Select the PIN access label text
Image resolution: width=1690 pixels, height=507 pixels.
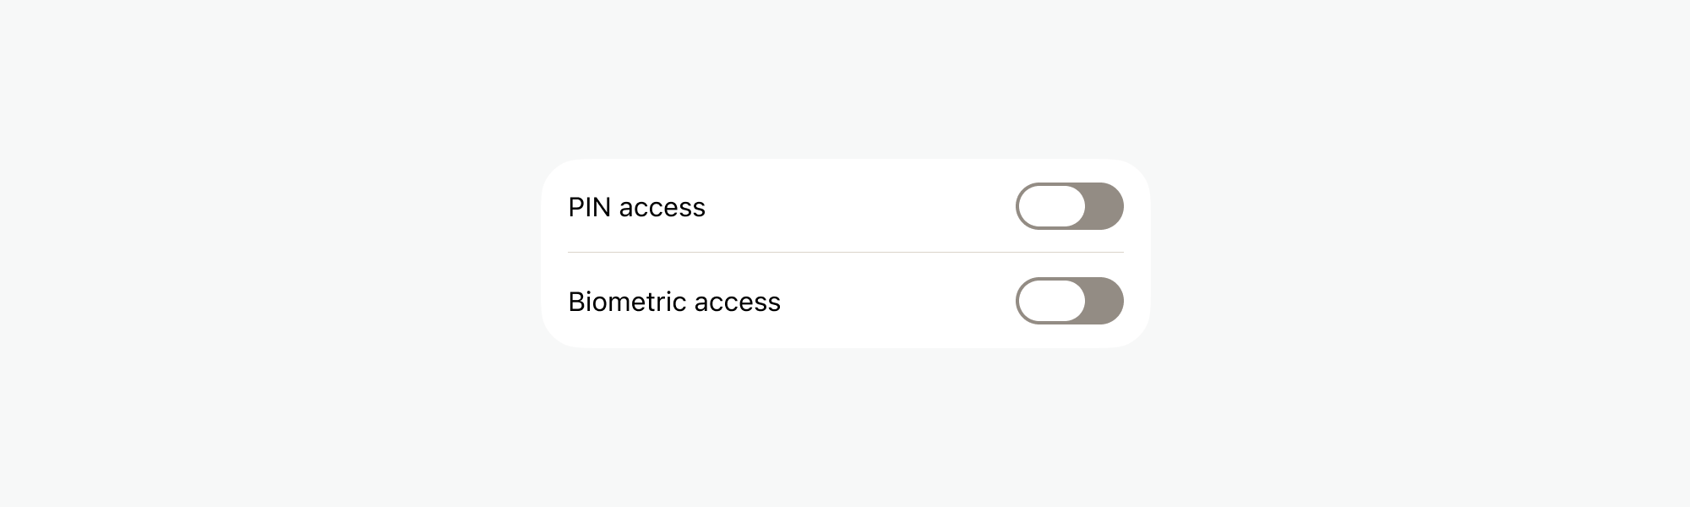click(x=637, y=207)
